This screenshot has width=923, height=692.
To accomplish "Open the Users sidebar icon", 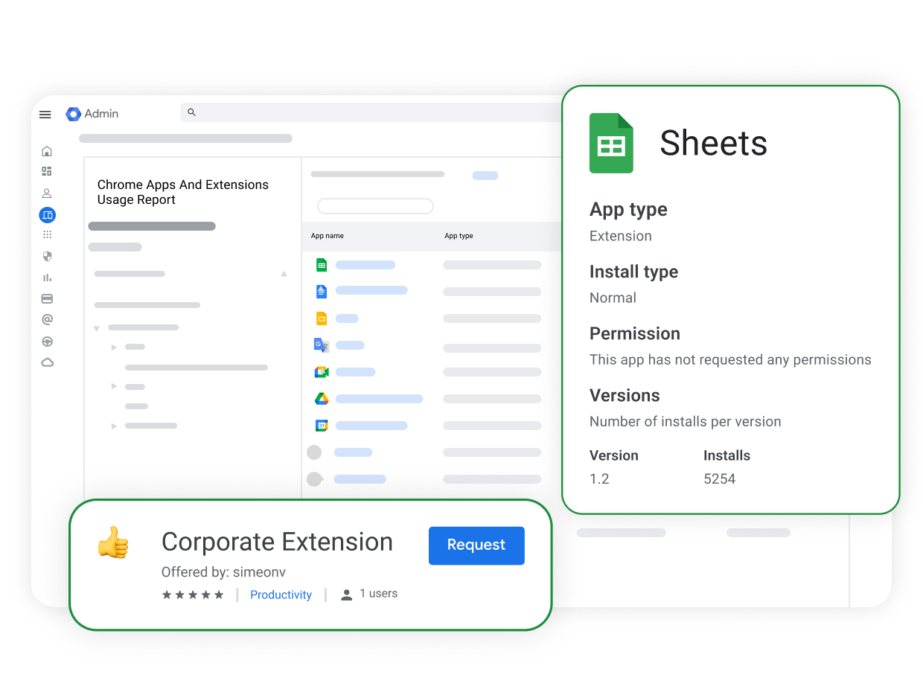I will click(x=47, y=193).
